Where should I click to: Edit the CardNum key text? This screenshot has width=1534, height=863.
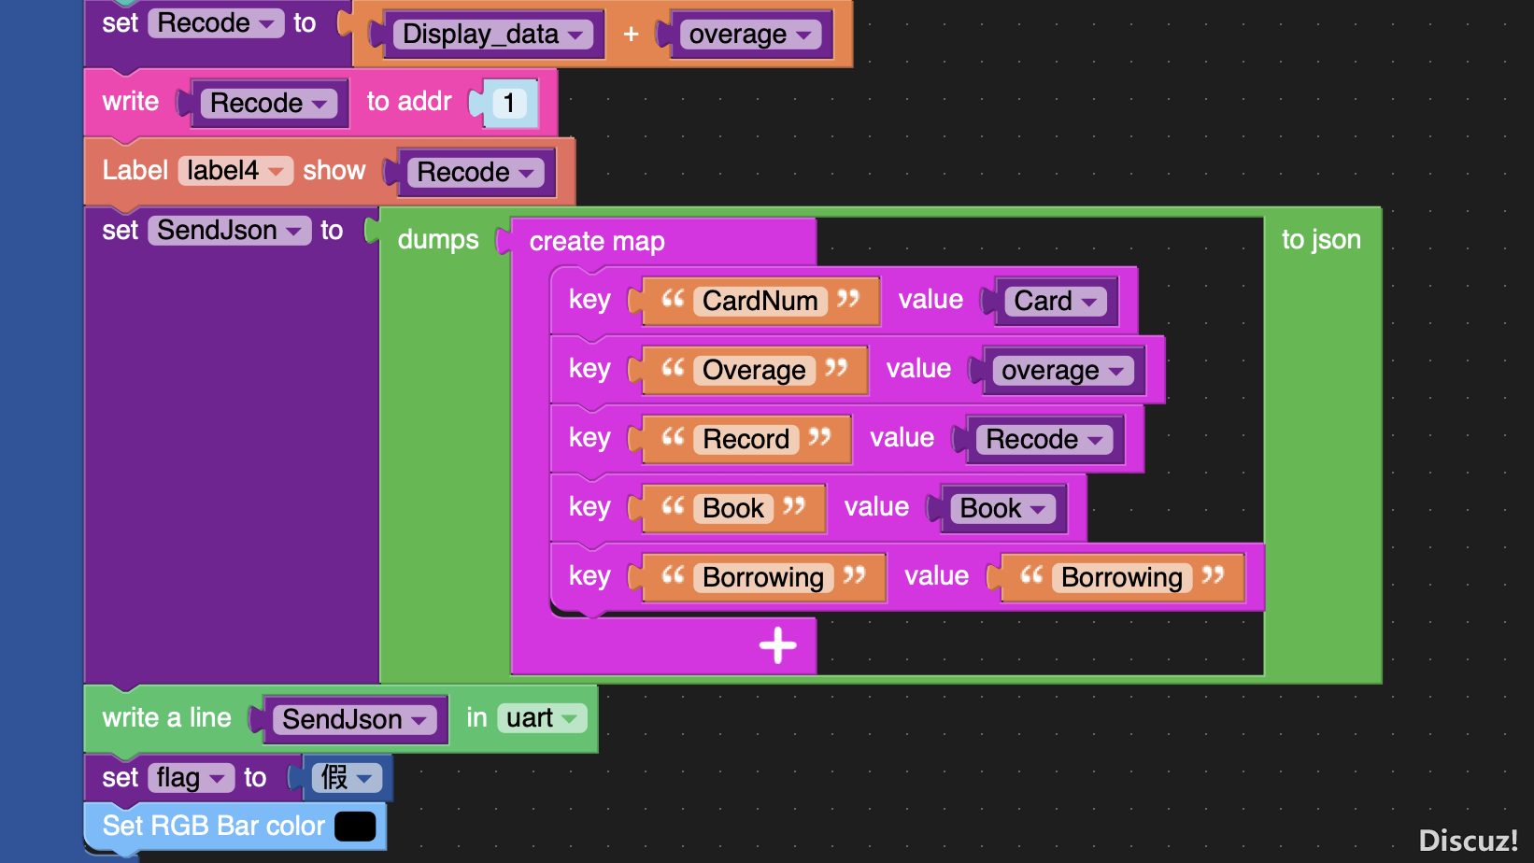[760, 301]
